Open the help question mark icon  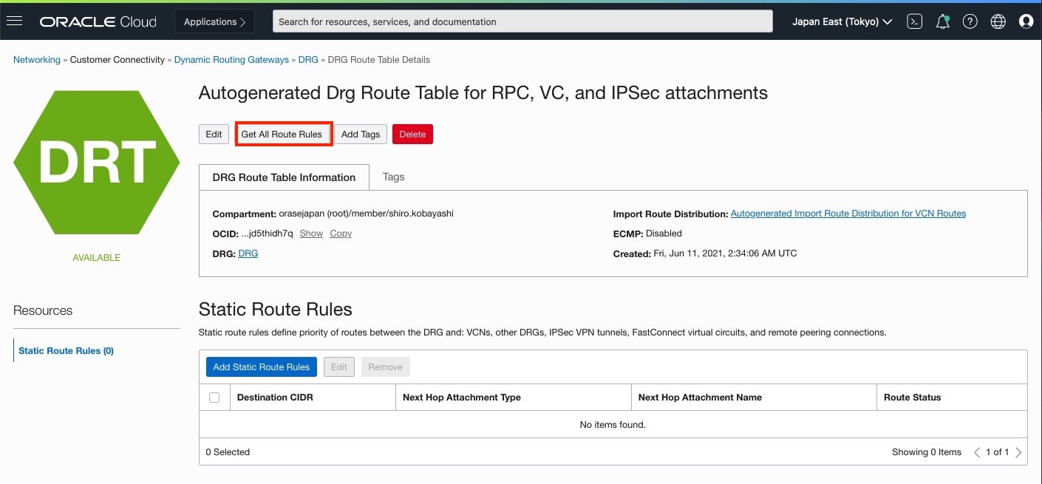pos(970,21)
